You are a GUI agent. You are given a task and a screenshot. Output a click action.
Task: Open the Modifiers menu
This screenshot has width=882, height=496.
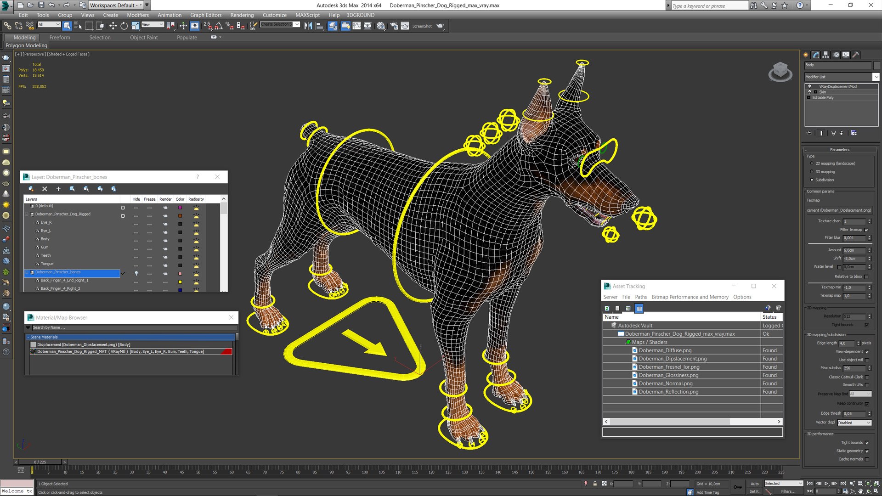[x=138, y=15]
